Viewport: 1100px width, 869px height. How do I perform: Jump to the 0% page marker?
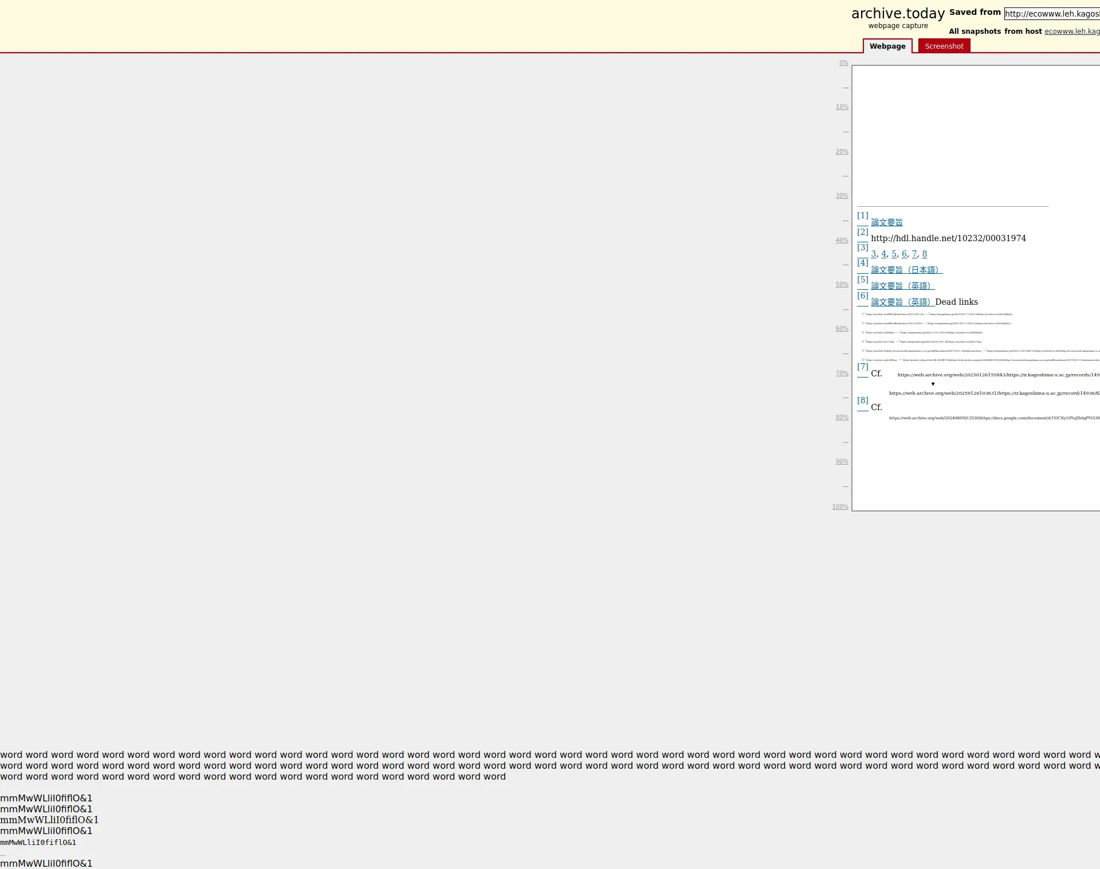(843, 63)
